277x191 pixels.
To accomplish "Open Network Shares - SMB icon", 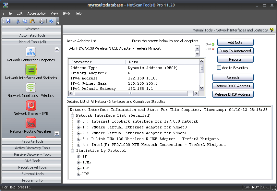I will click(x=31, y=105).
